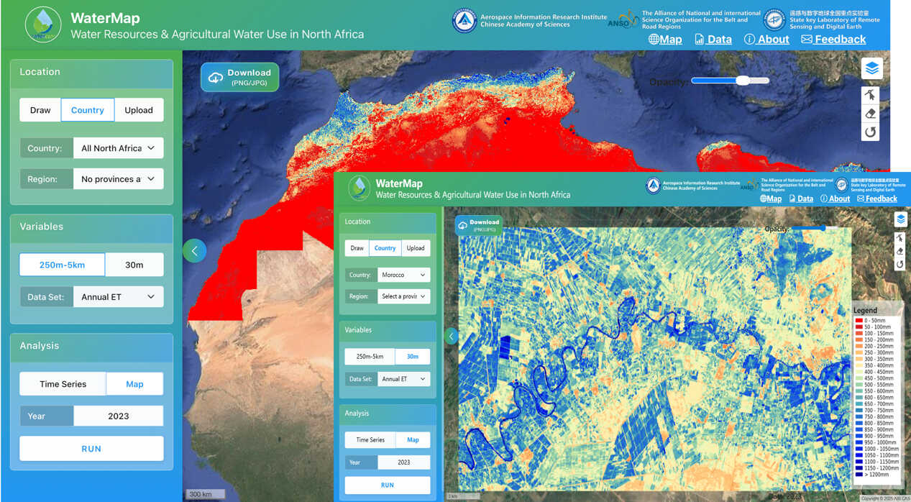
Task: Click the Opacity slider on the larger map
Action: pyautogui.click(x=730, y=81)
